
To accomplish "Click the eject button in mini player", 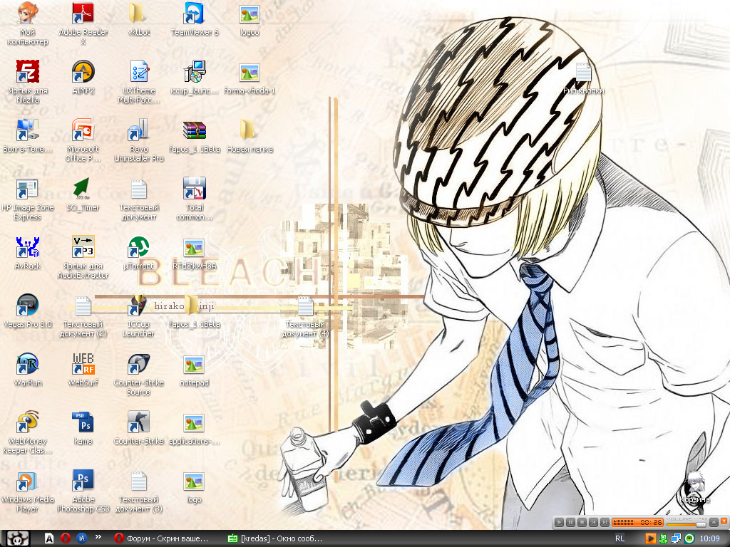I will 714,522.
